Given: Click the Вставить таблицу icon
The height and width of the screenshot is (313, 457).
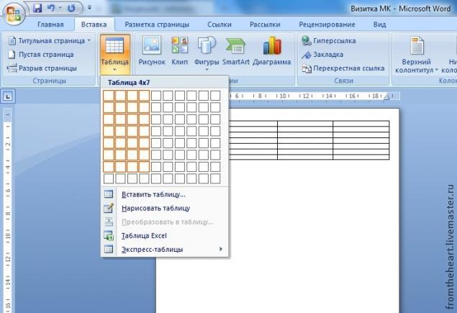Looking at the screenshot, I should click(109, 194).
